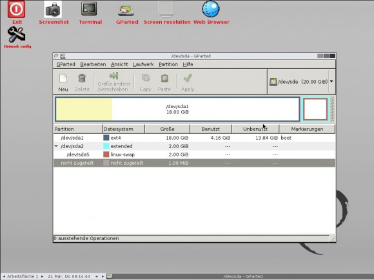Open the Web Browser globe icon
Image resolution: width=374 pixels, height=280 pixels.
211,9
